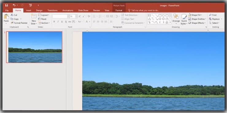Cut the selection with Cut
Screen dimensions: 227x113
14,15
